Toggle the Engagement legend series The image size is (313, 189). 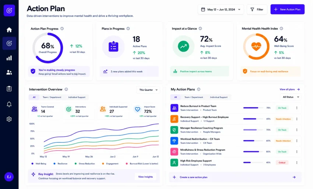pos(110,164)
